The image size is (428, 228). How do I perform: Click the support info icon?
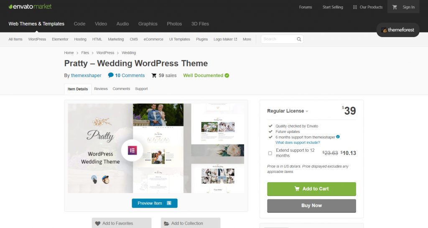click(x=338, y=137)
